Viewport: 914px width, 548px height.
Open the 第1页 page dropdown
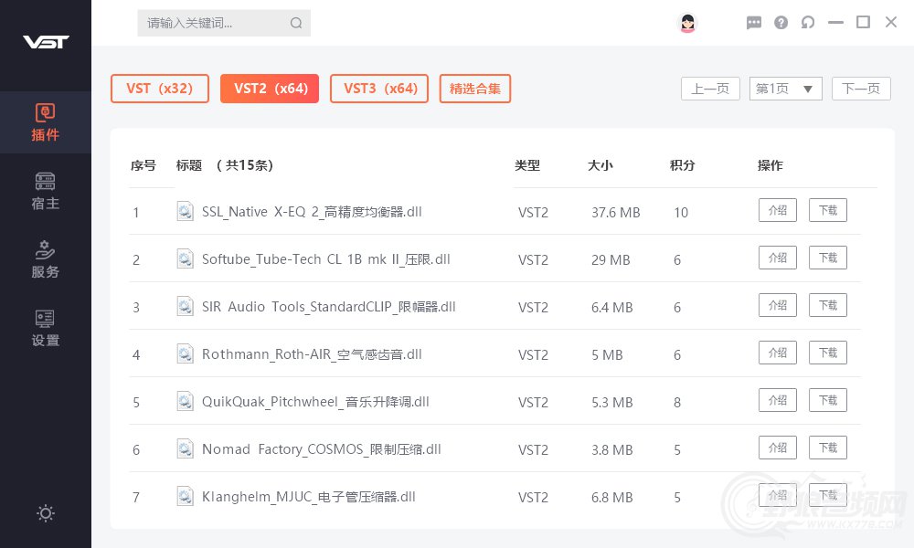(x=785, y=89)
